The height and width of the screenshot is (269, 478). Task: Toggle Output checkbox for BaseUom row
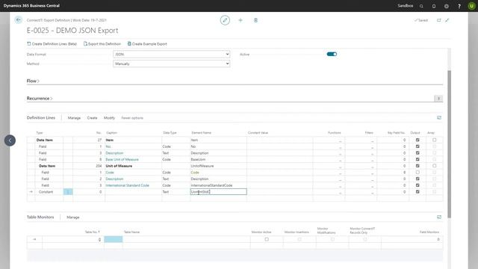418,159
